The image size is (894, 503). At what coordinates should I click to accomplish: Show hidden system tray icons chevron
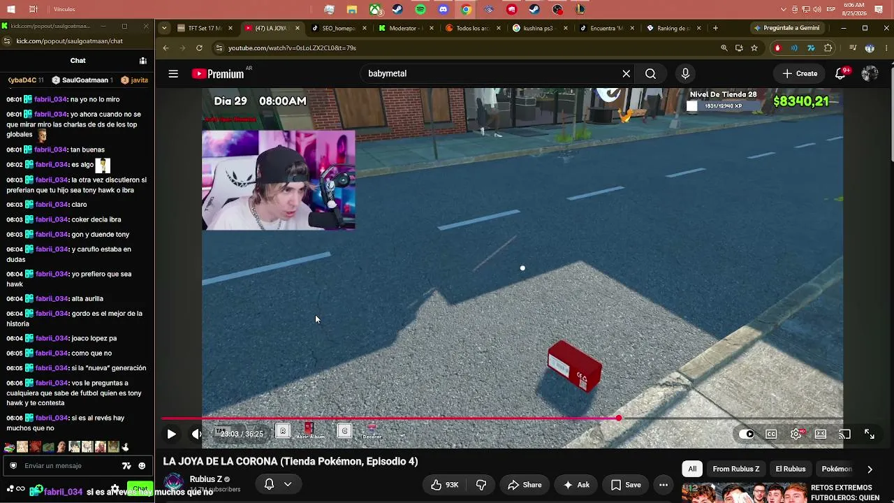click(x=784, y=9)
